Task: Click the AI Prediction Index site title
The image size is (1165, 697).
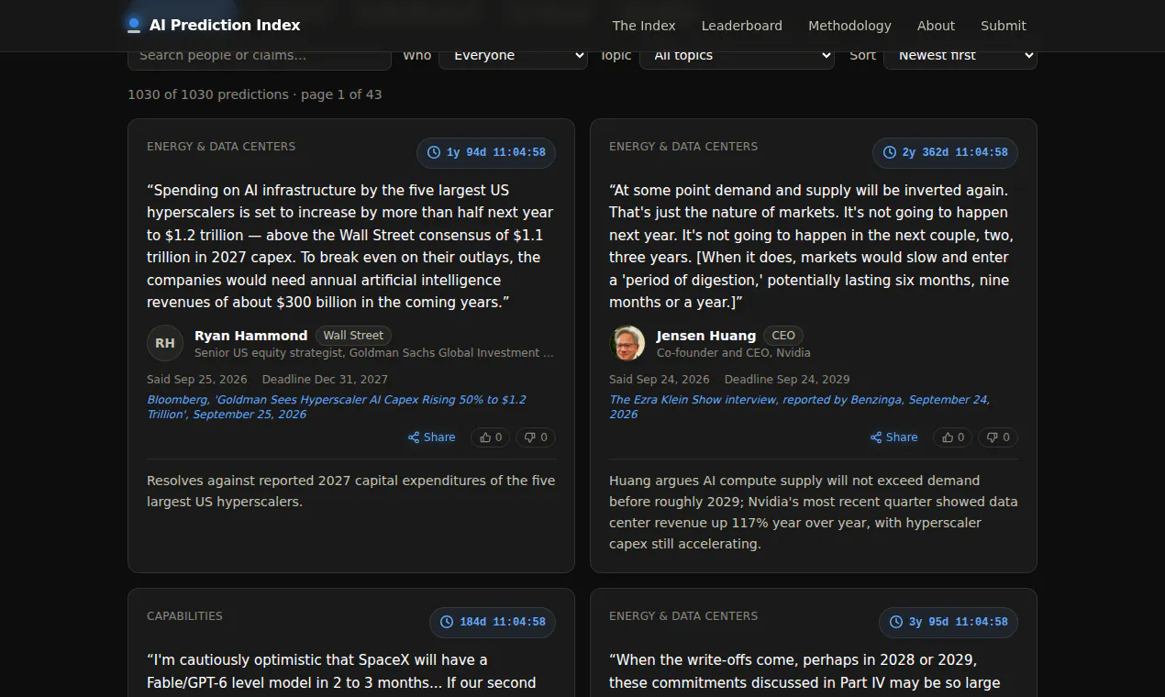Action: 225,26
